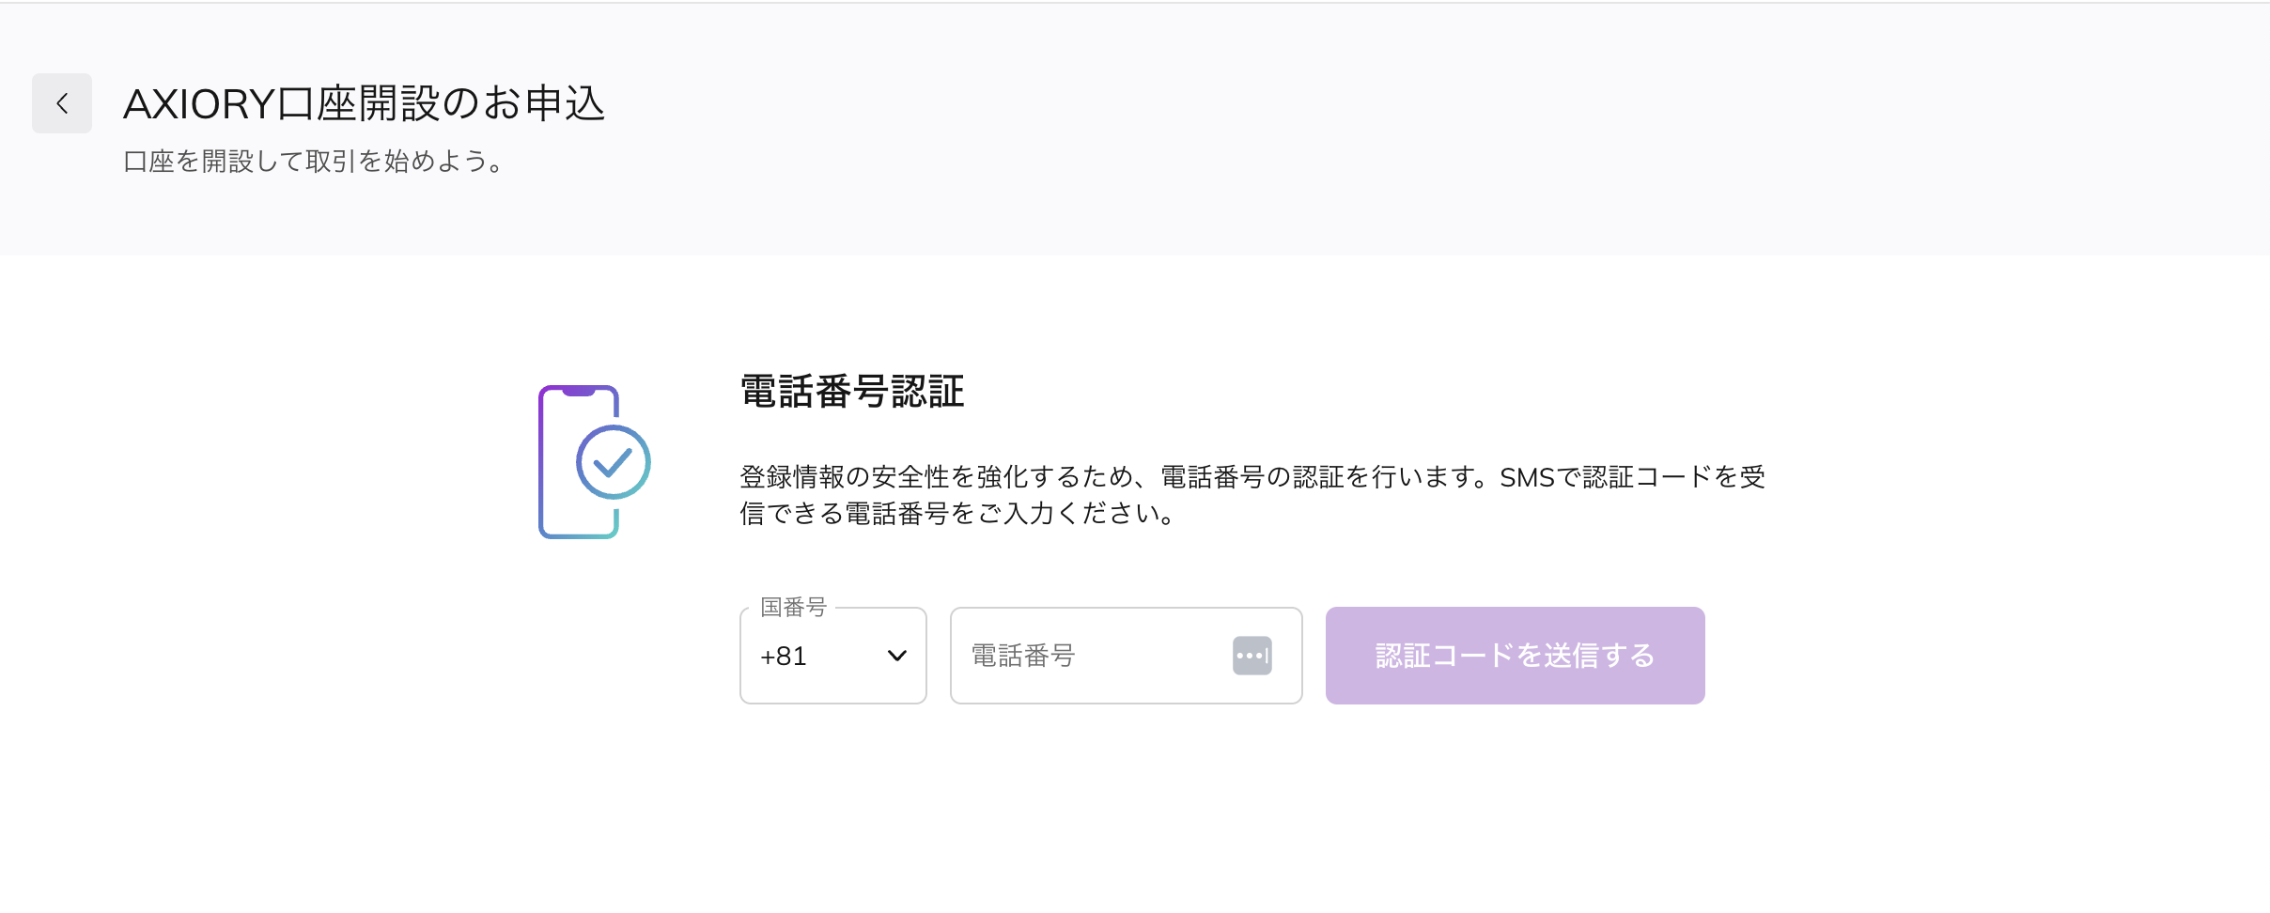Click the 口座を開設して取引を始めよう subtitle
This screenshot has height=913, width=2270.
pos(314,162)
